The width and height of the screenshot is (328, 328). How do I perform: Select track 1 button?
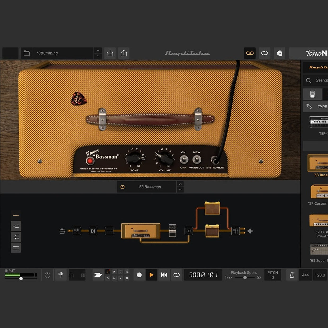[x=108, y=272]
